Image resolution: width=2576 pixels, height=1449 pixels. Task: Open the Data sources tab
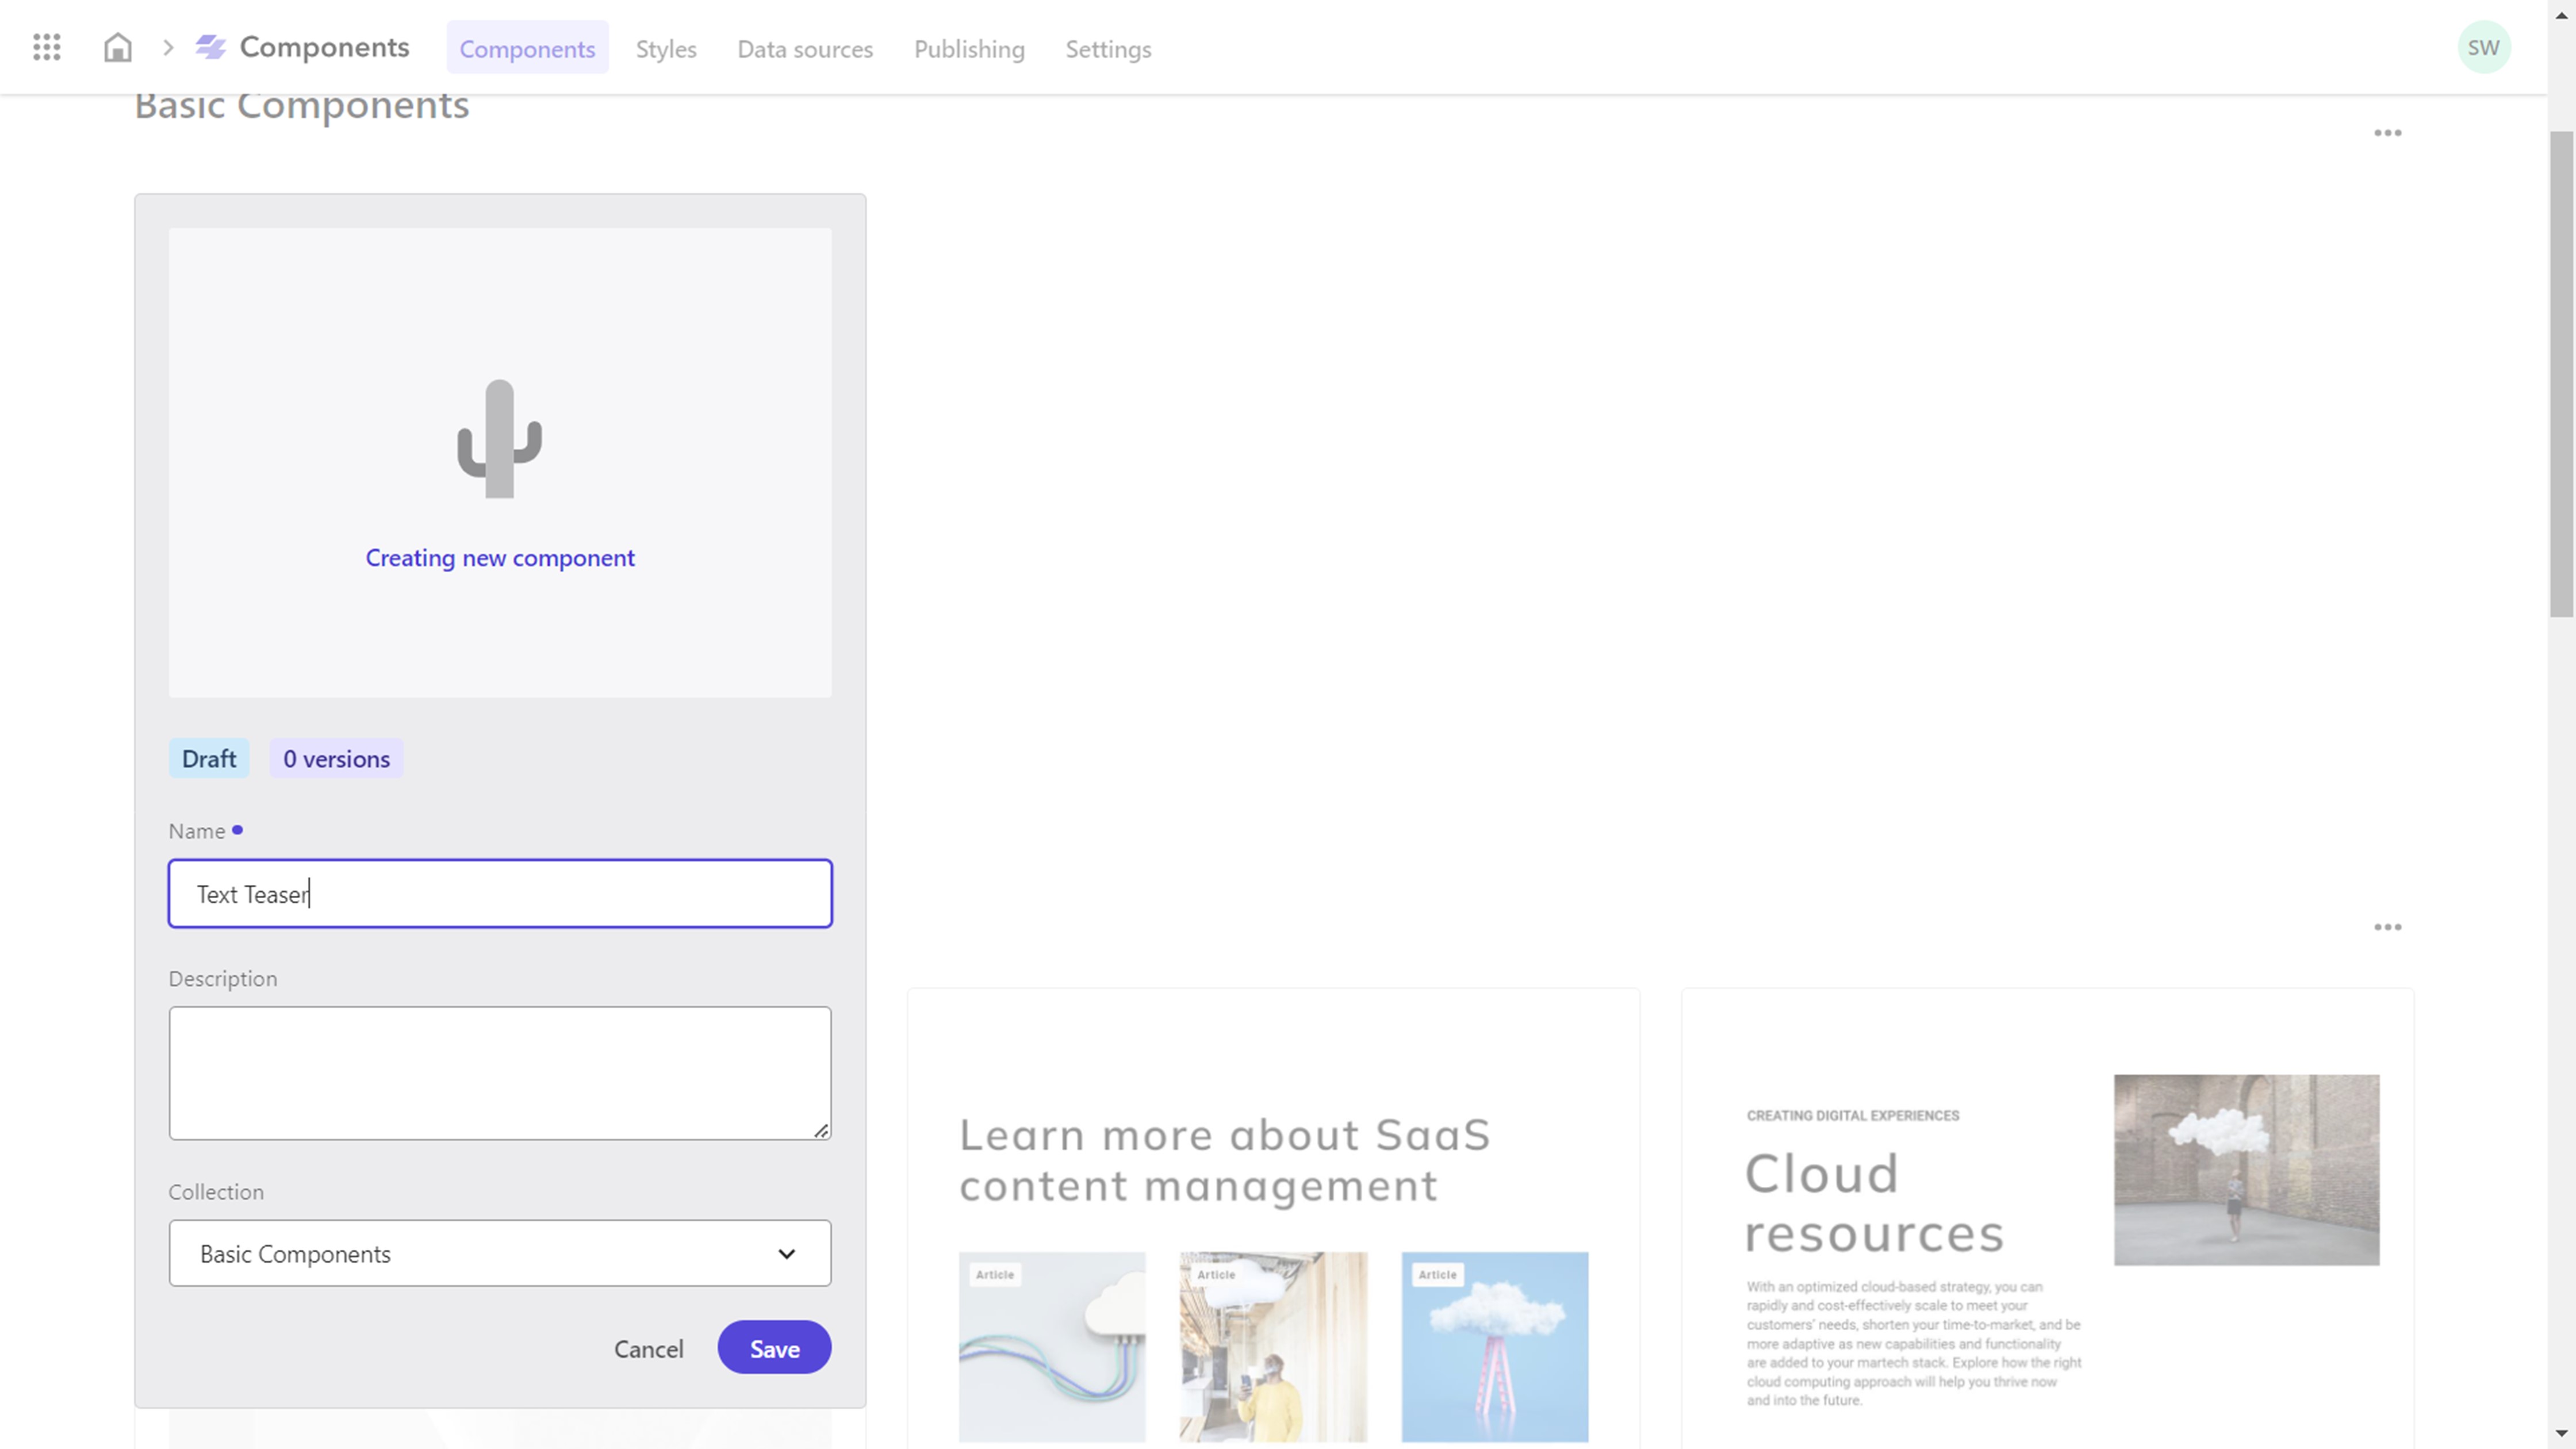(x=805, y=48)
